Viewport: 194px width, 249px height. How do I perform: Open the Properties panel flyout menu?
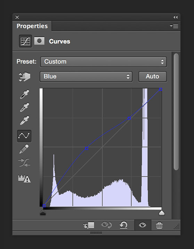174,26
